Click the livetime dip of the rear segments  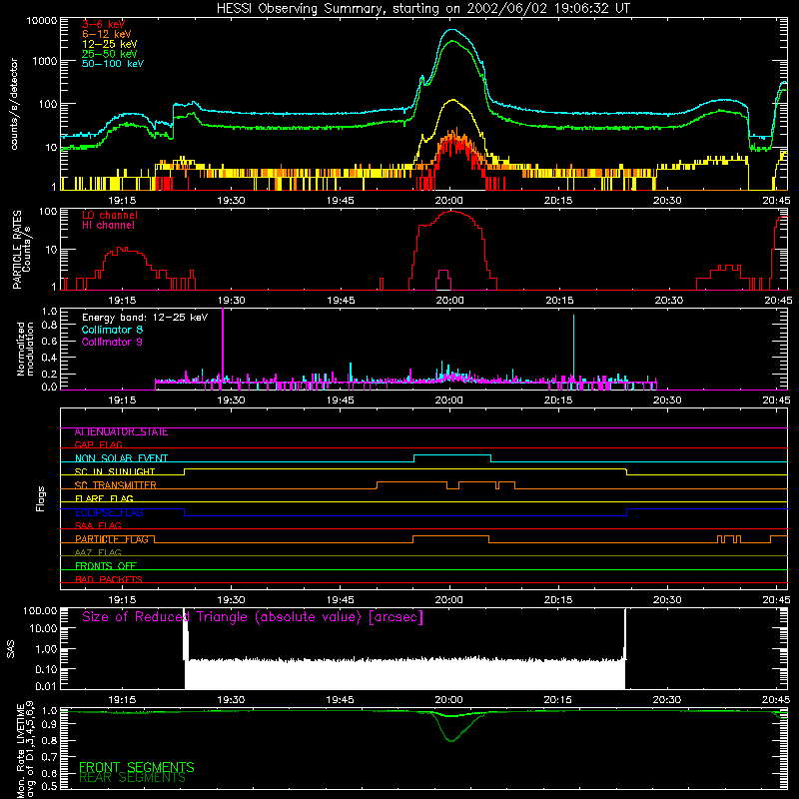(451, 739)
